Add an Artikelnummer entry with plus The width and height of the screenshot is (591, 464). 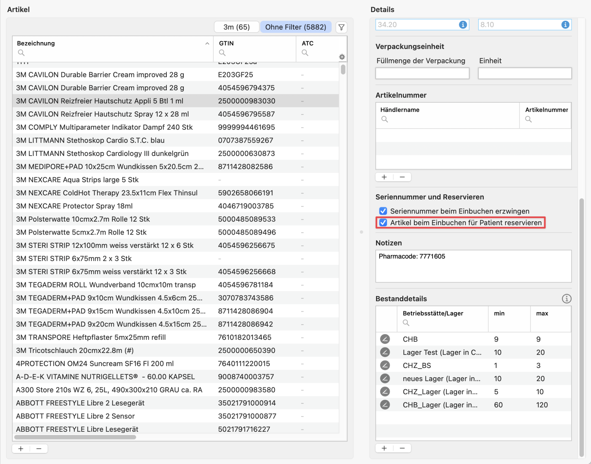384,177
